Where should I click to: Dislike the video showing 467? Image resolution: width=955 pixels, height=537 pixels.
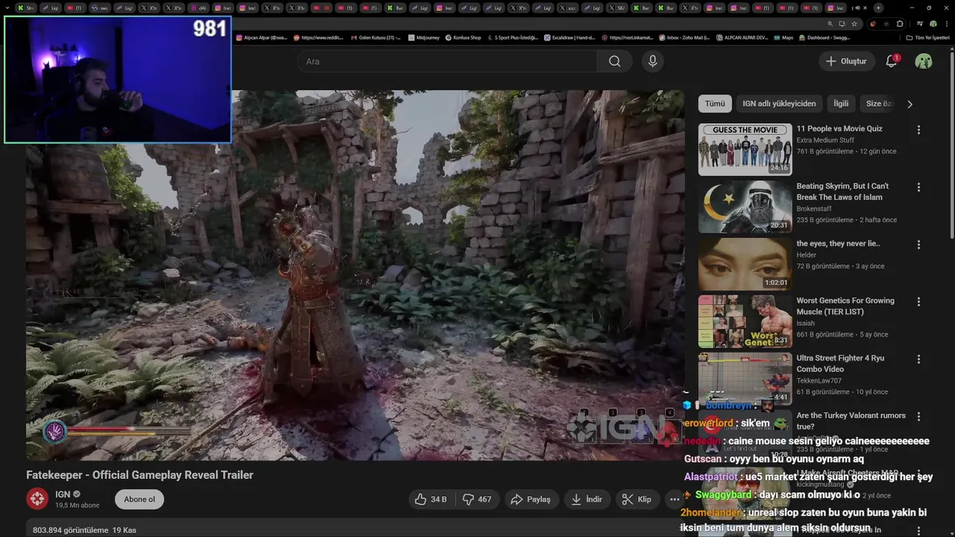(x=476, y=499)
